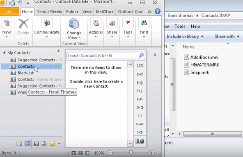This screenshot has width=243, height=157.
Task: Open the MailStore ribbon tab
Action: tap(105, 11)
